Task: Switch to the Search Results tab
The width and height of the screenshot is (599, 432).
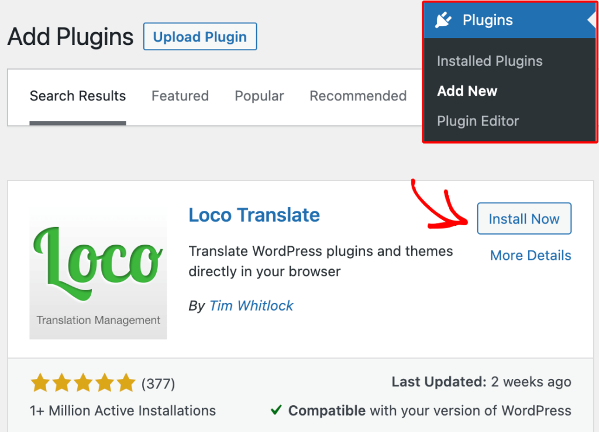Action: pyautogui.click(x=78, y=96)
